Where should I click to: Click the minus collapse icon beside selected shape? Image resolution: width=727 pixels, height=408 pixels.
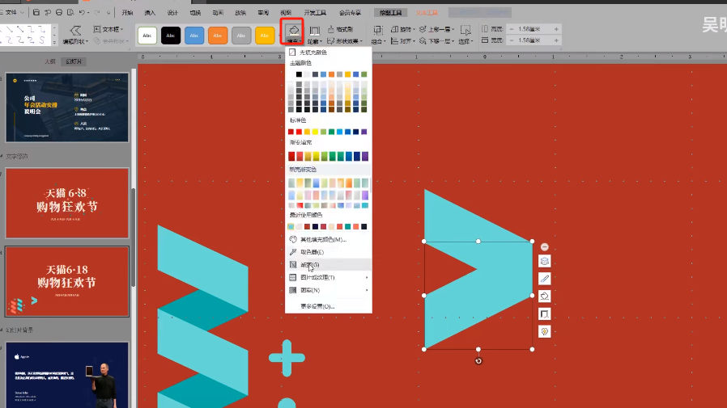point(545,247)
